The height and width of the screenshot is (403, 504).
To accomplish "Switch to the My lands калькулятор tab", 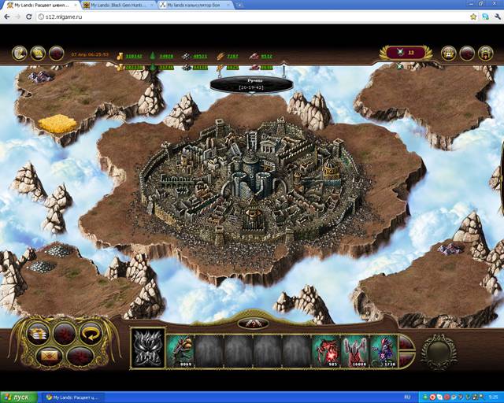I will (195, 6).
